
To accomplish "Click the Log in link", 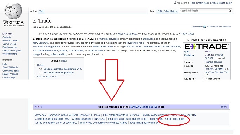I will tap(229, 3).
